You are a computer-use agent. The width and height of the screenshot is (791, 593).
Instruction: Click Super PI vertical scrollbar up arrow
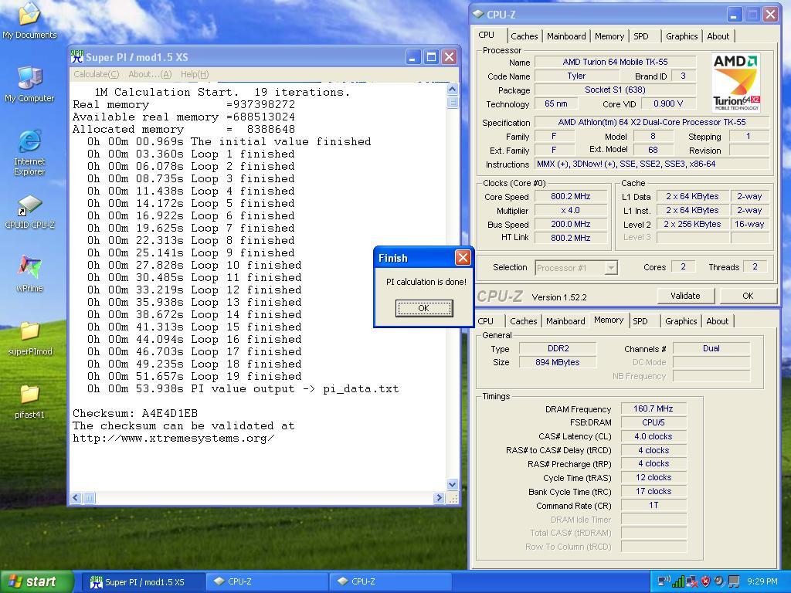452,90
